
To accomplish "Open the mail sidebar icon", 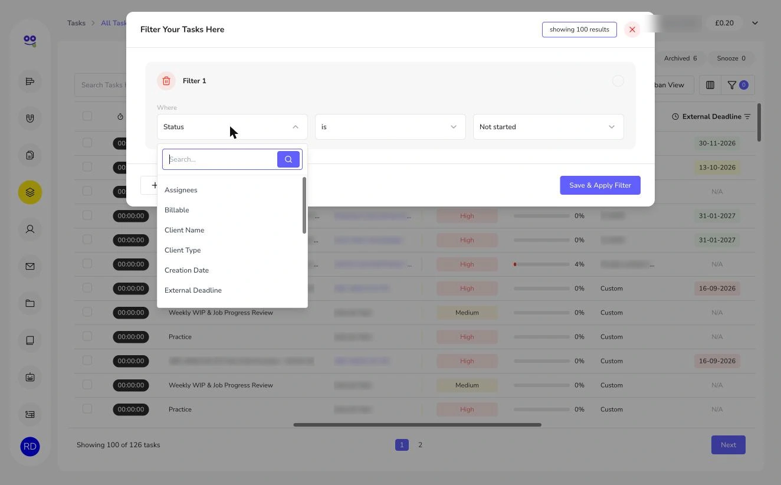I will (x=30, y=266).
